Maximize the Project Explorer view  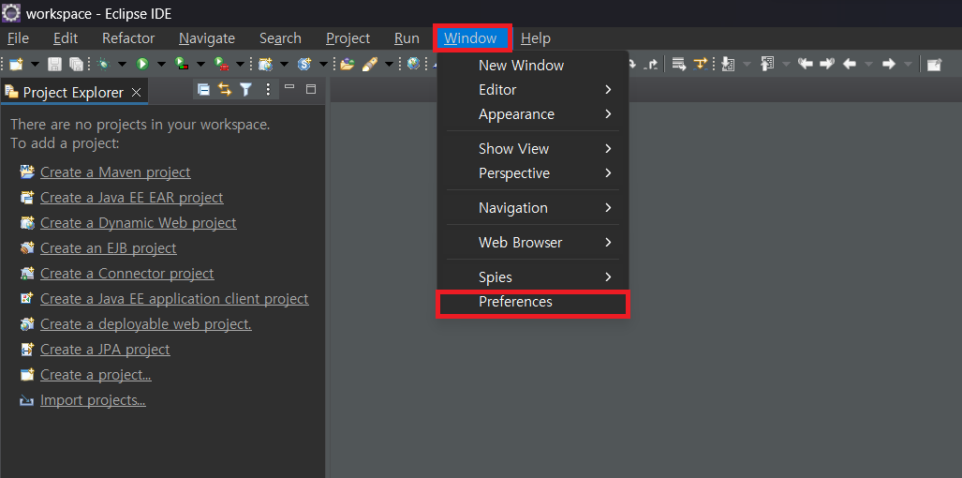click(310, 90)
